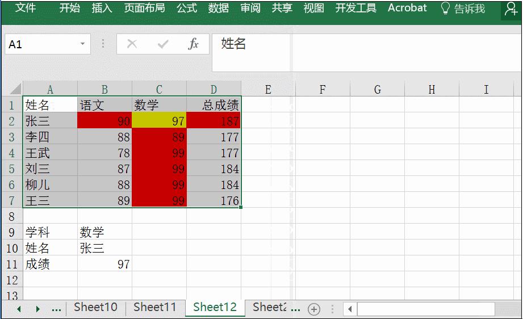Open the 审阅 ribbon tab
Viewport: 523px width, 319px height.
point(250,8)
